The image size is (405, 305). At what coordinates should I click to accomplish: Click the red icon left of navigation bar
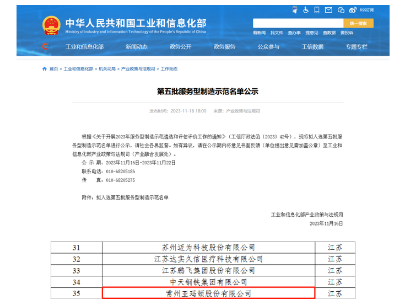pyautogui.click(x=45, y=47)
